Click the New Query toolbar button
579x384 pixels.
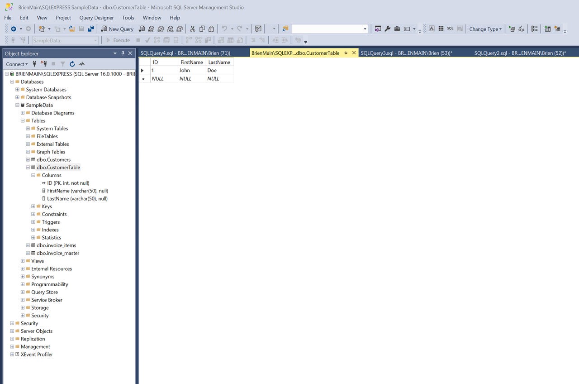click(117, 29)
